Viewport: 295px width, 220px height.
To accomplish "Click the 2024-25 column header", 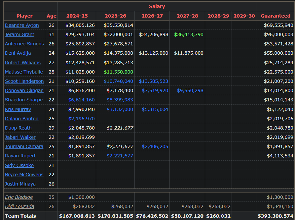I will point(77,16).
